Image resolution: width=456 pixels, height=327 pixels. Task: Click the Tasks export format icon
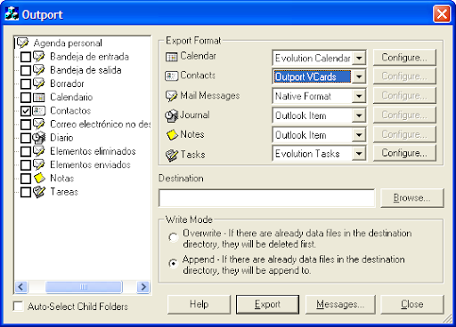click(x=172, y=155)
